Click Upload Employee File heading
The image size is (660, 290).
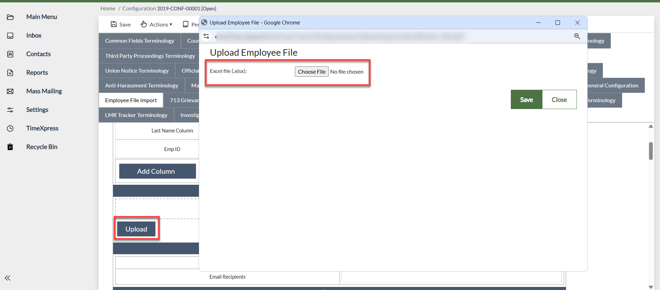point(254,52)
